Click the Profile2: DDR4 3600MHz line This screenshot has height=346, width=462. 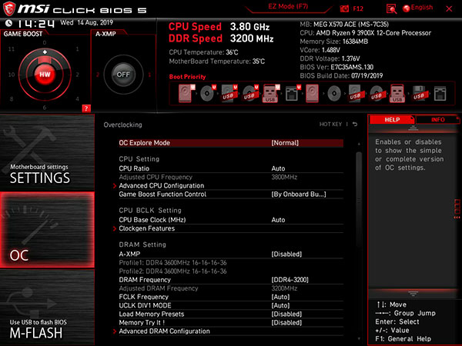(172, 271)
